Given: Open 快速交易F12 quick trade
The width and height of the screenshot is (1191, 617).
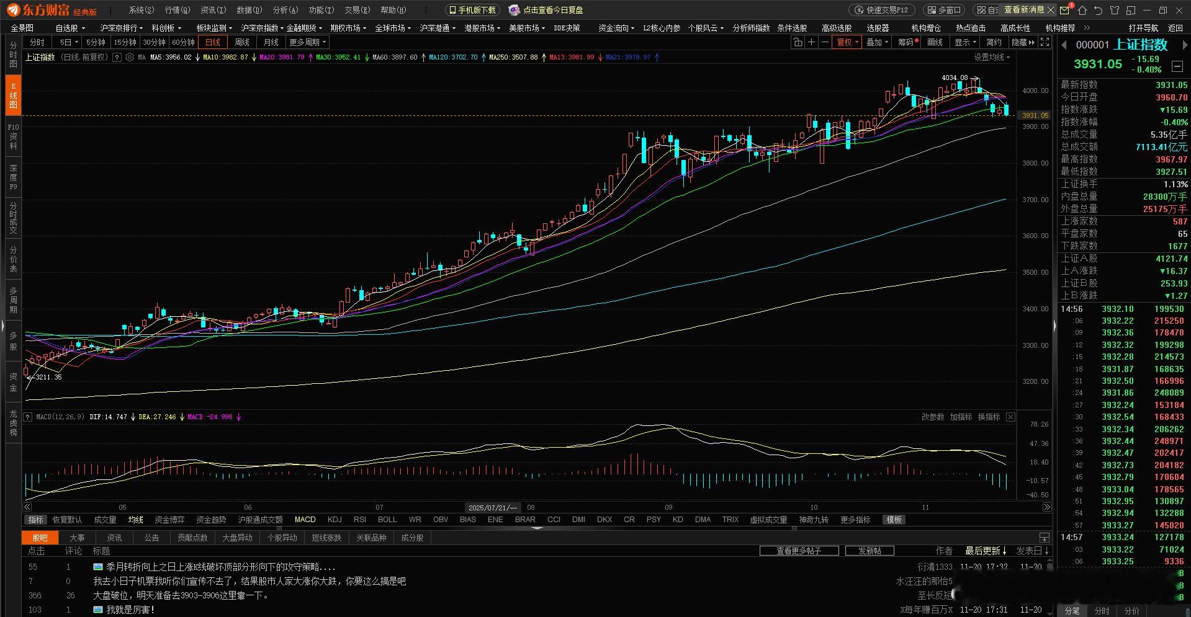Looking at the screenshot, I should click(x=881, y=10).
